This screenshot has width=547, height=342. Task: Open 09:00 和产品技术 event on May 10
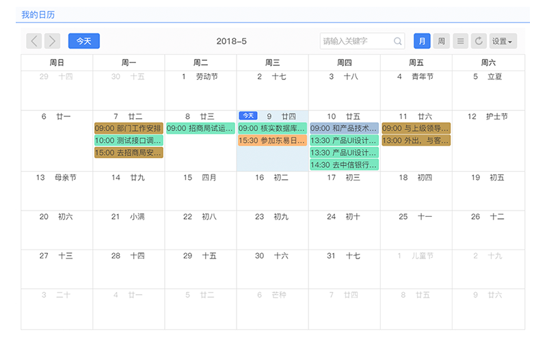tap(344, 128)
